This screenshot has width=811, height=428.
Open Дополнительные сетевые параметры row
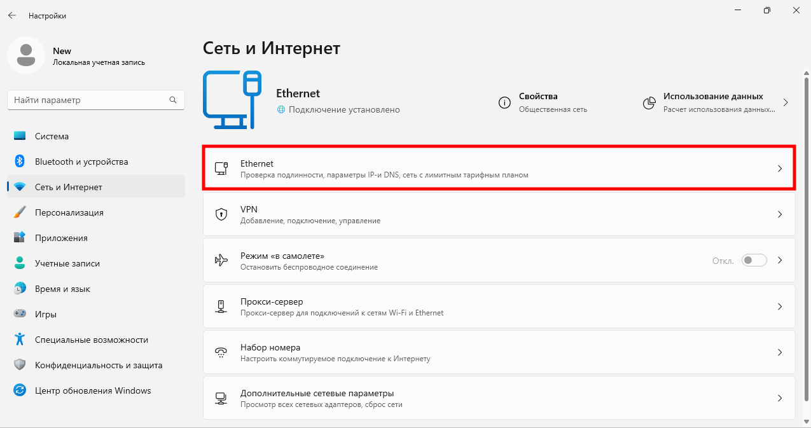coord(499,398)
